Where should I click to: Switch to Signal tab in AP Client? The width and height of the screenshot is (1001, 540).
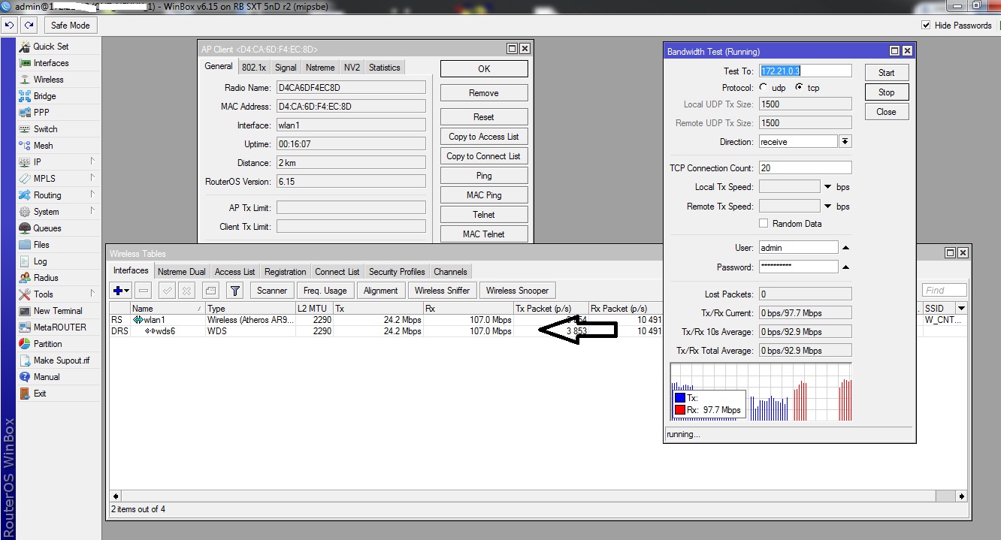click(x=286, y=68)
